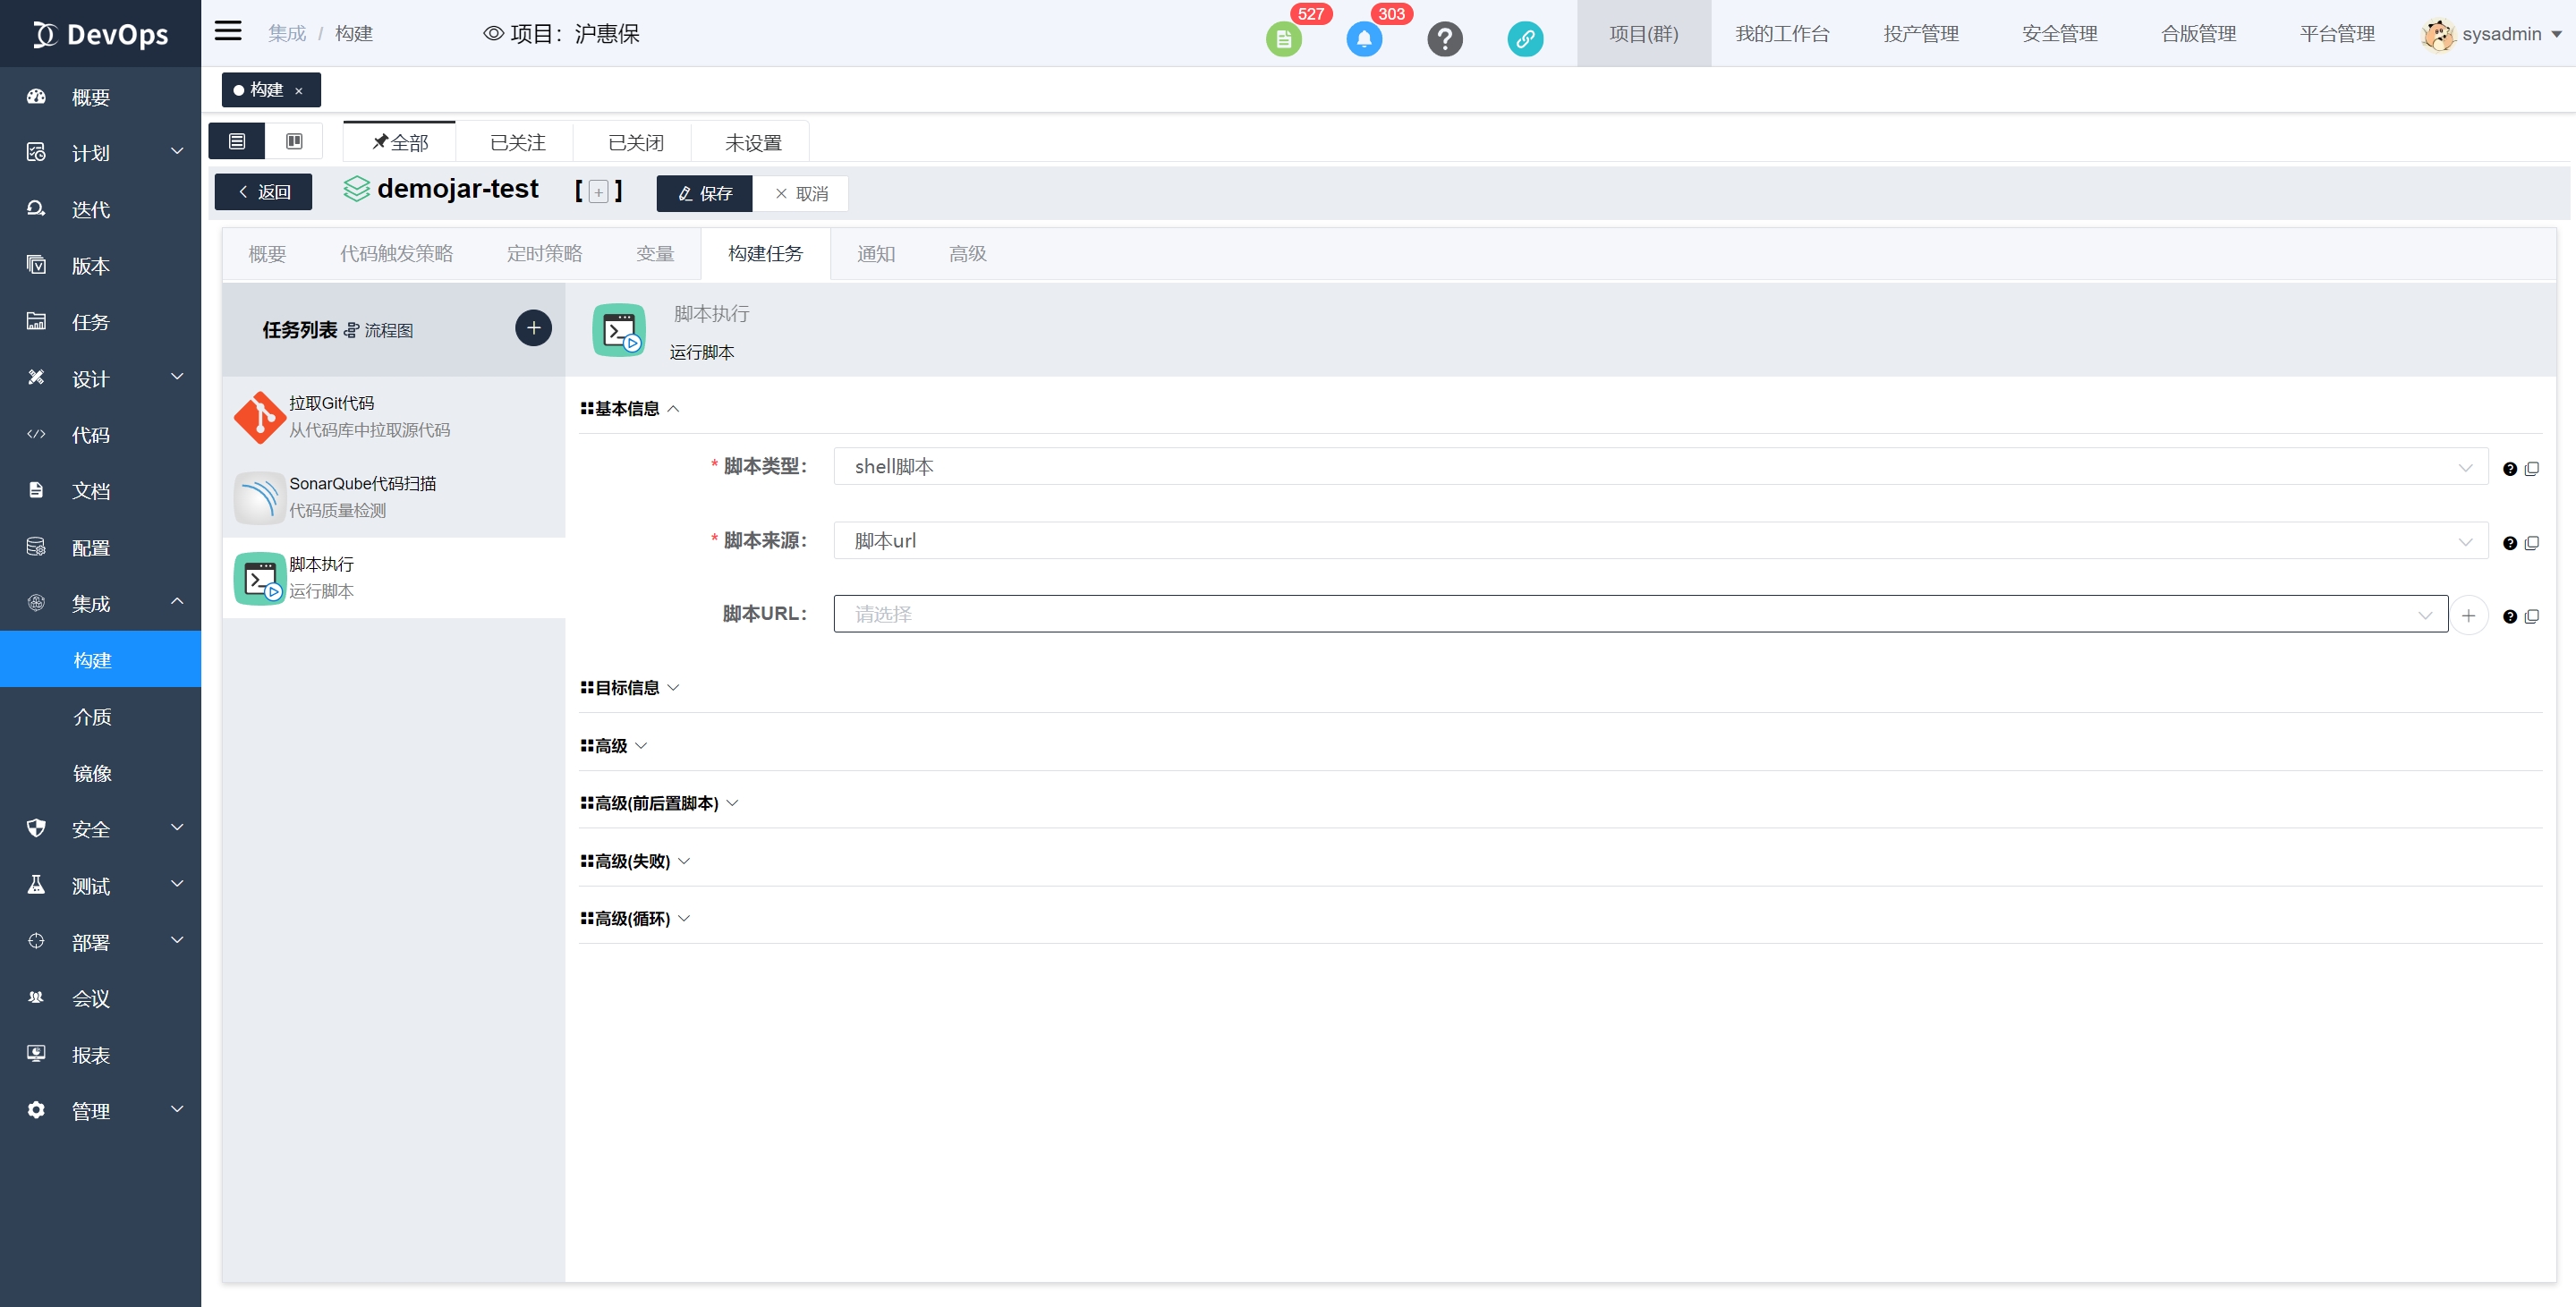Toggle the hamburger menu sidebar icon
This screenshot has width=2576, height=1307.
click(x=228, y=30)
